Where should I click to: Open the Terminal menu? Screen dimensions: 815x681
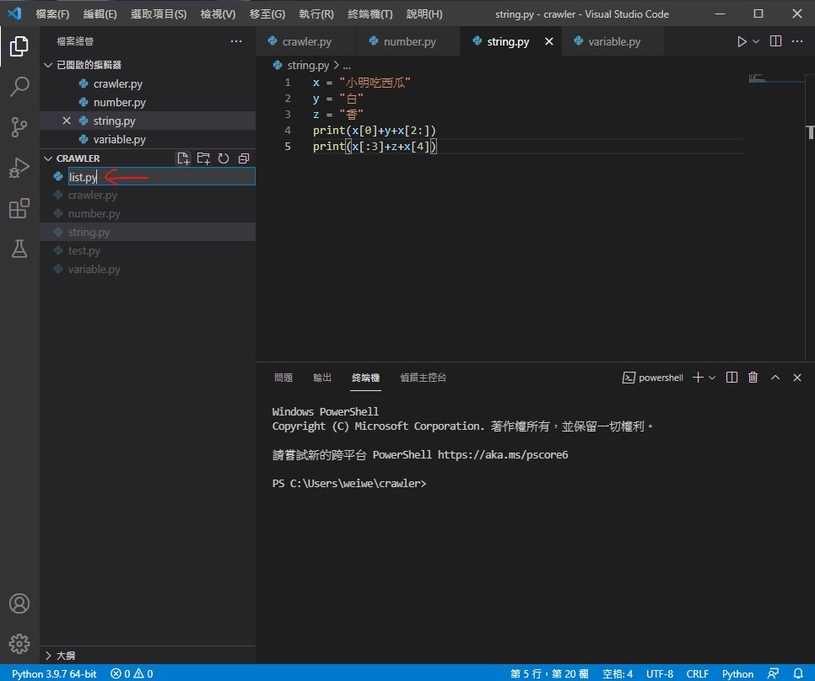(x=370, y=14)
